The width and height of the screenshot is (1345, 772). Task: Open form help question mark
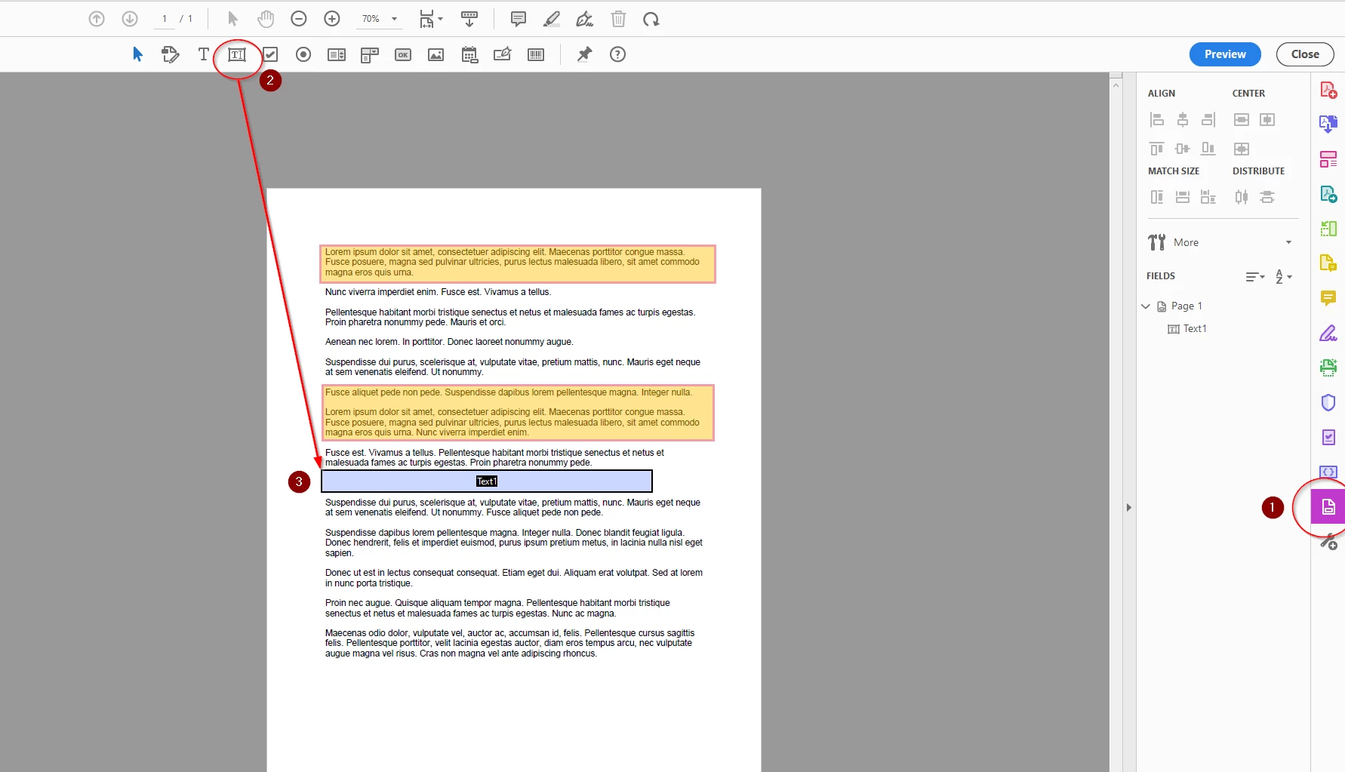point(617,54)
